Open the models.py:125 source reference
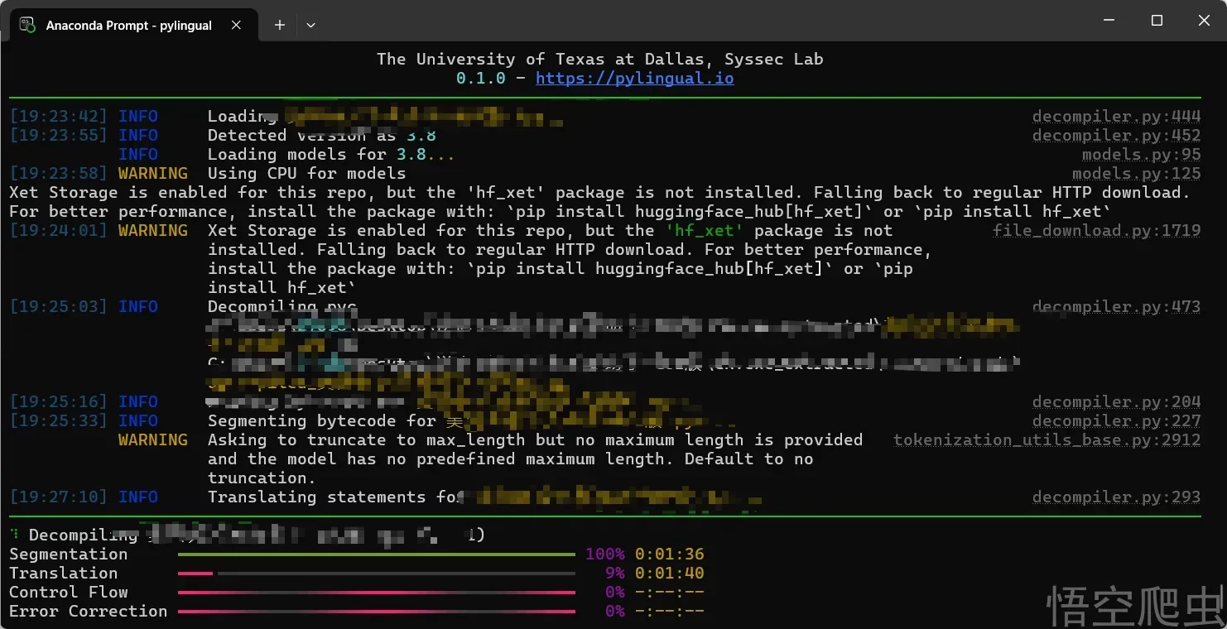 coord(1135,174)
